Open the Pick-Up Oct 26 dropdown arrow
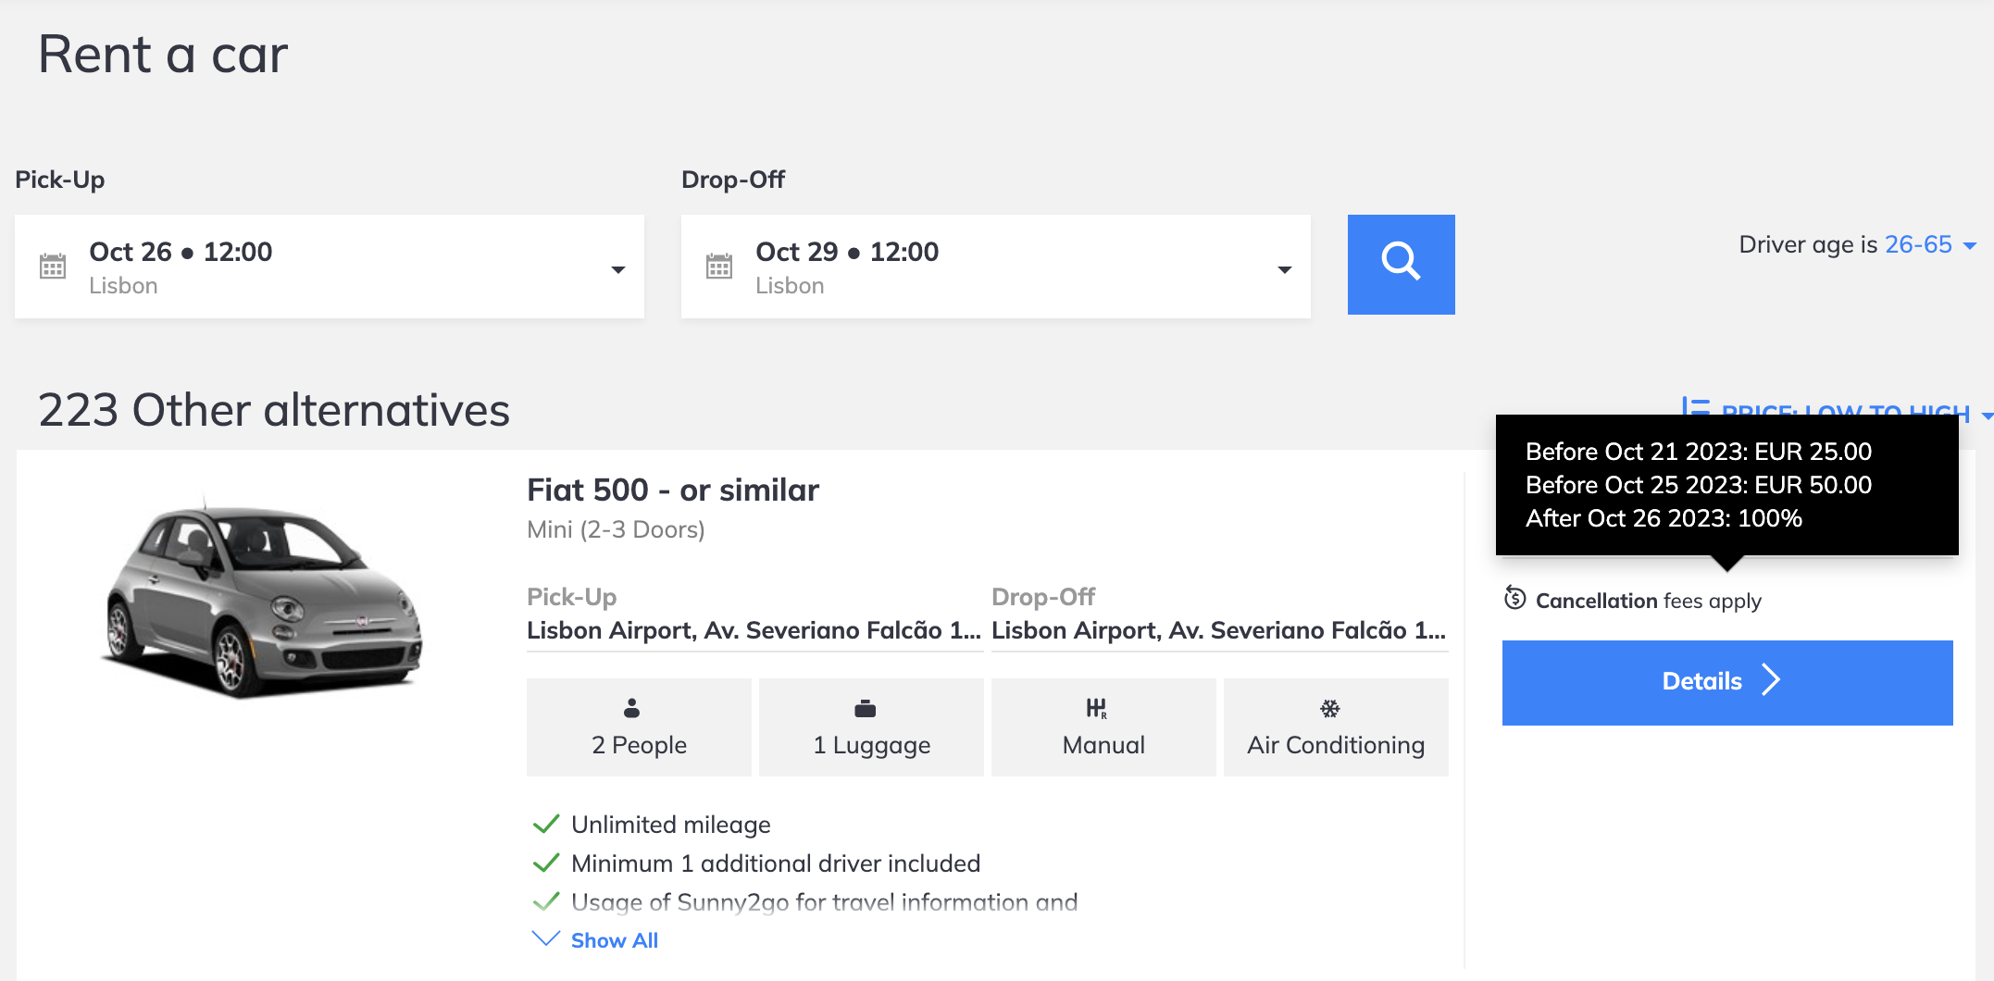Screen dimensions: 1994x981 pos(618,269)
